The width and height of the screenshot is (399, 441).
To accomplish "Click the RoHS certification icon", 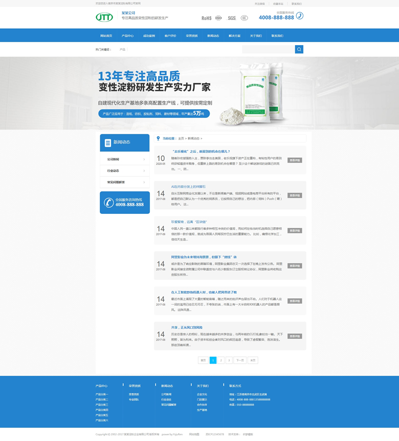I will coord(206,18).
